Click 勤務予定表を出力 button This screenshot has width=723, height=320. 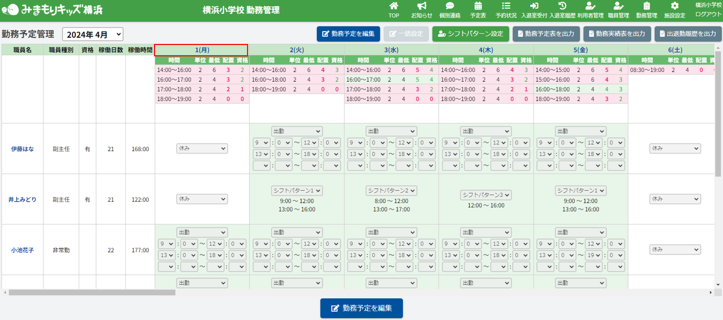click(x=546, y=34)
